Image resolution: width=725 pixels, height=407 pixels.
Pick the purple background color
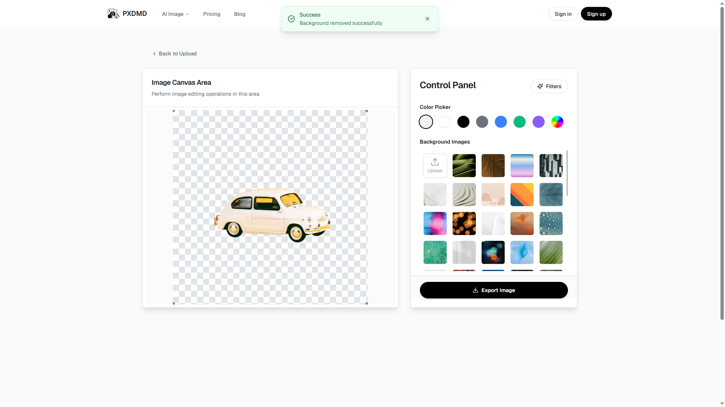[538, 122]
